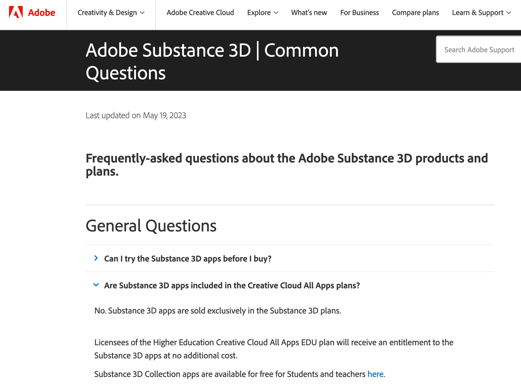
Task: Follow the "here" link for students and teachers
Action: pos(375,374)
